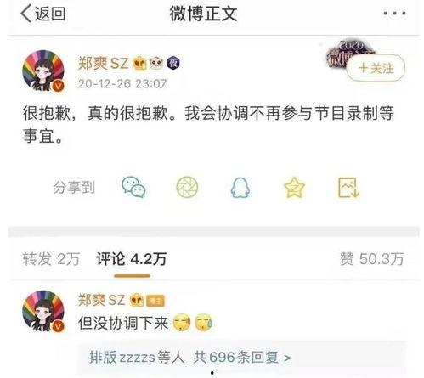Share post to Moments camera-shutter icon
The width and height of the screenshot is (424, 378).
click(x=187, y=187)
